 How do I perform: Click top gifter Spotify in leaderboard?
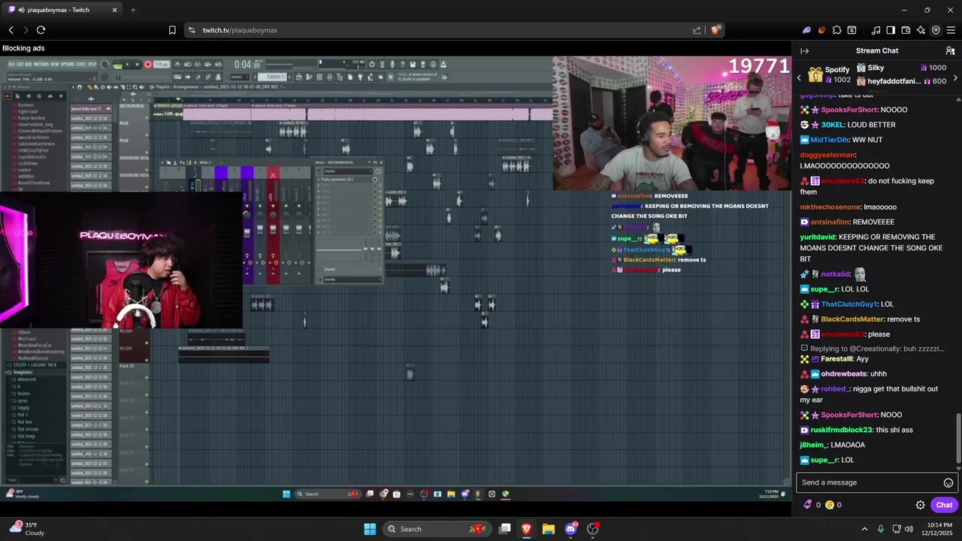pos(830,74)
